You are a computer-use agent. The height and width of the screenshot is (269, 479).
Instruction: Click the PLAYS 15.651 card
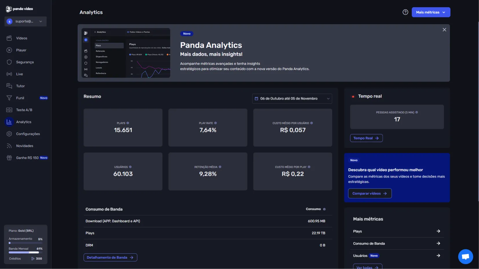(x=123, y=128)
